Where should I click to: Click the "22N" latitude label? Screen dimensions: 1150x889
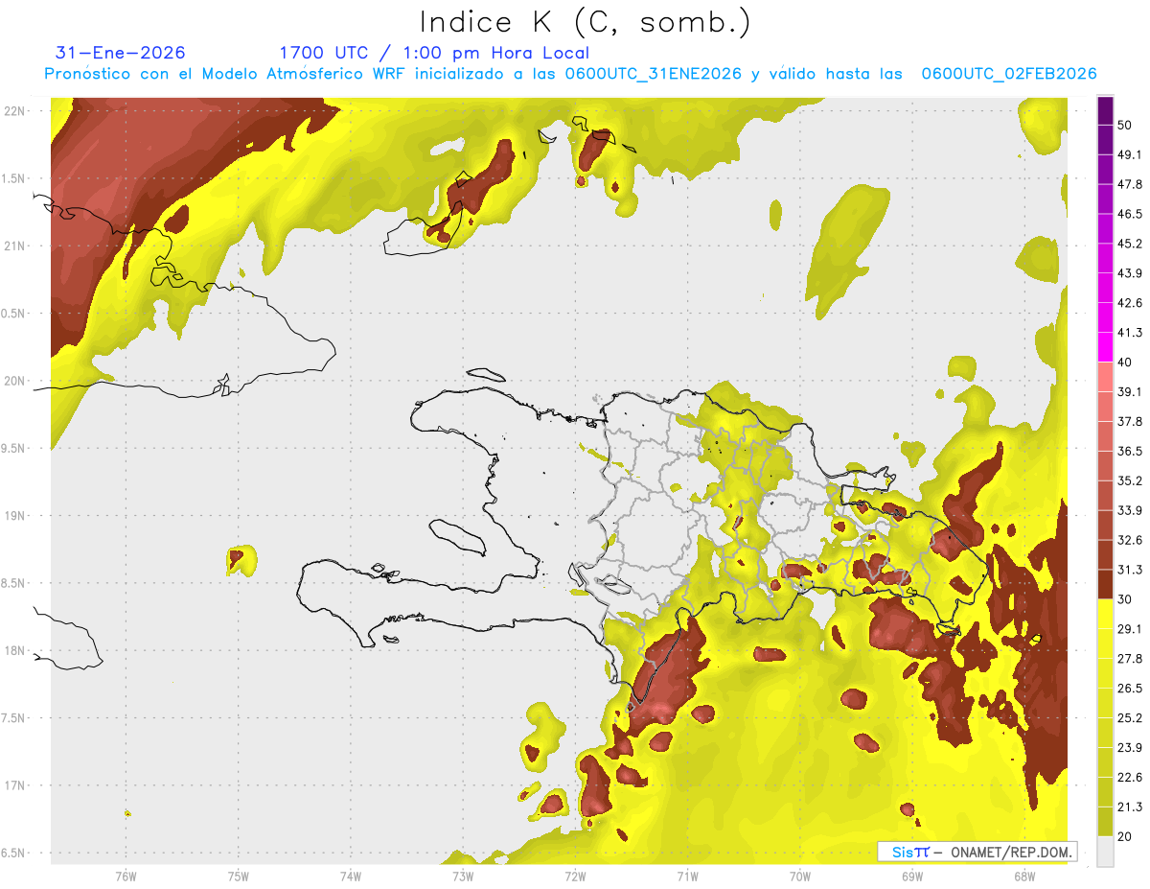point(15,111)
